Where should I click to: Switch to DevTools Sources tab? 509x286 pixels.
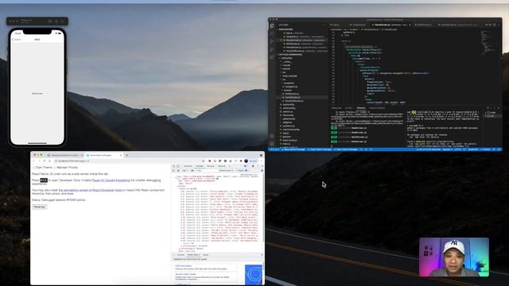coord(210,166)
